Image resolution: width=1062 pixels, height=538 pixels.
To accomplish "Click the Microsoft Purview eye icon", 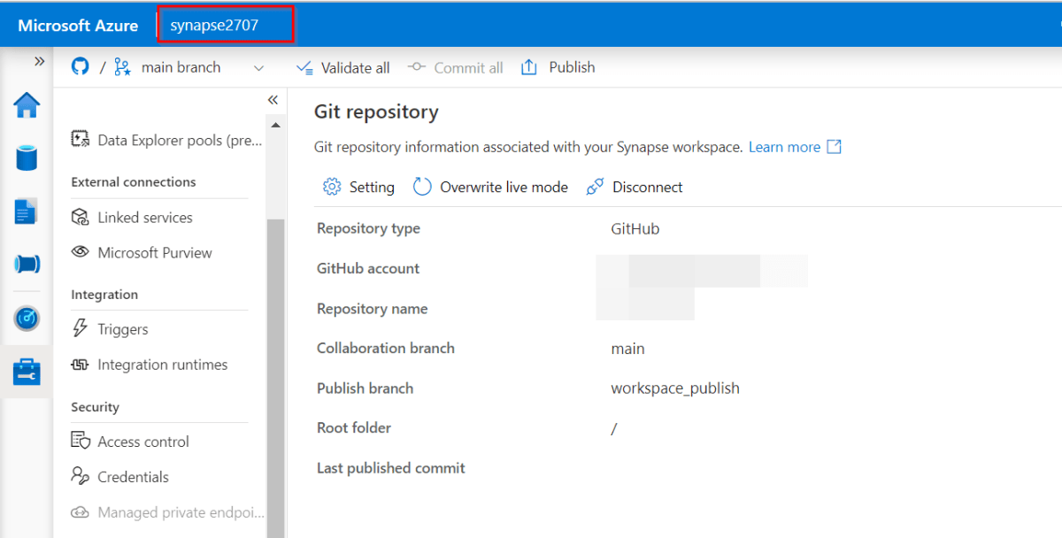I will coord(81,252).
